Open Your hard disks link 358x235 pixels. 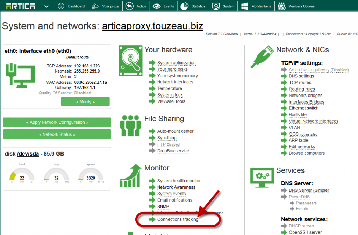pyautogui.click(x=172, y=69)
